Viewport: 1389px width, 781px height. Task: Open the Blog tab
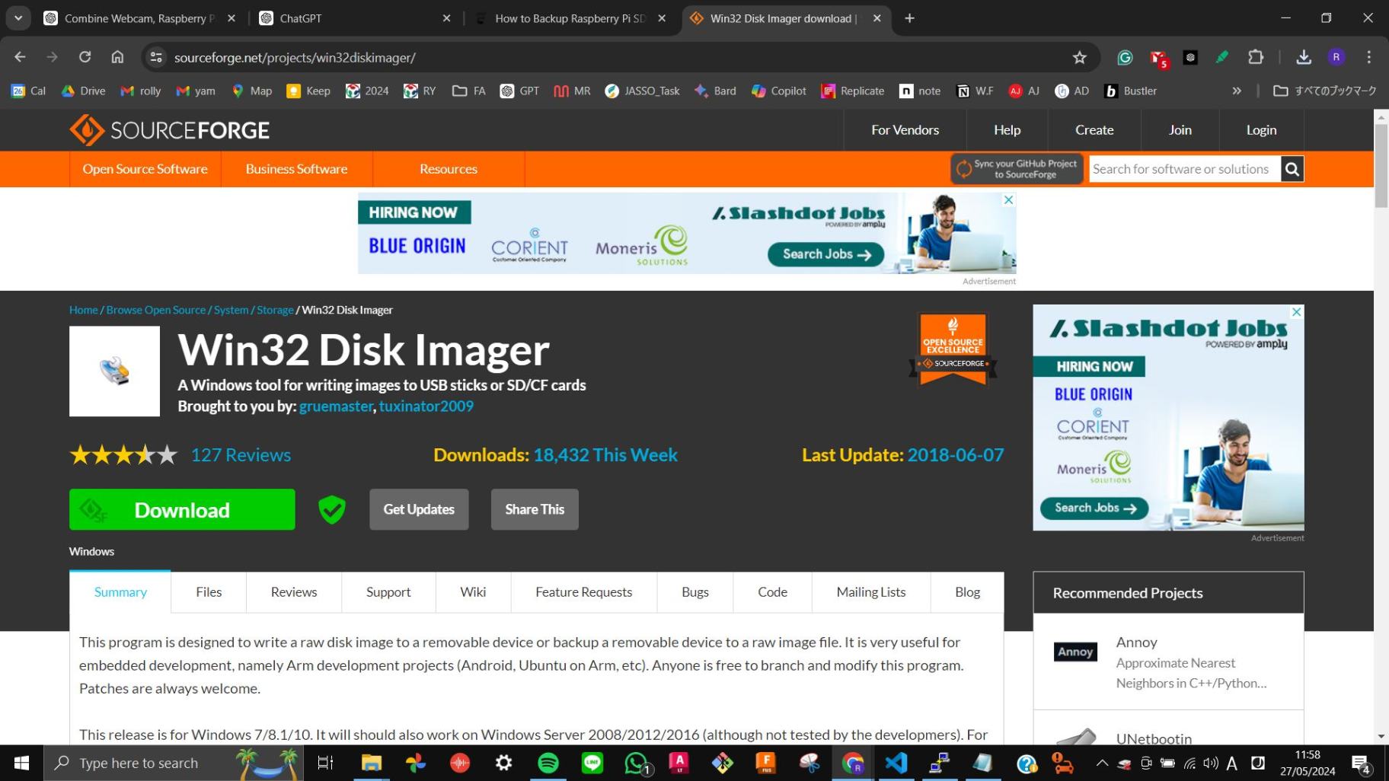tap(968, 592)
